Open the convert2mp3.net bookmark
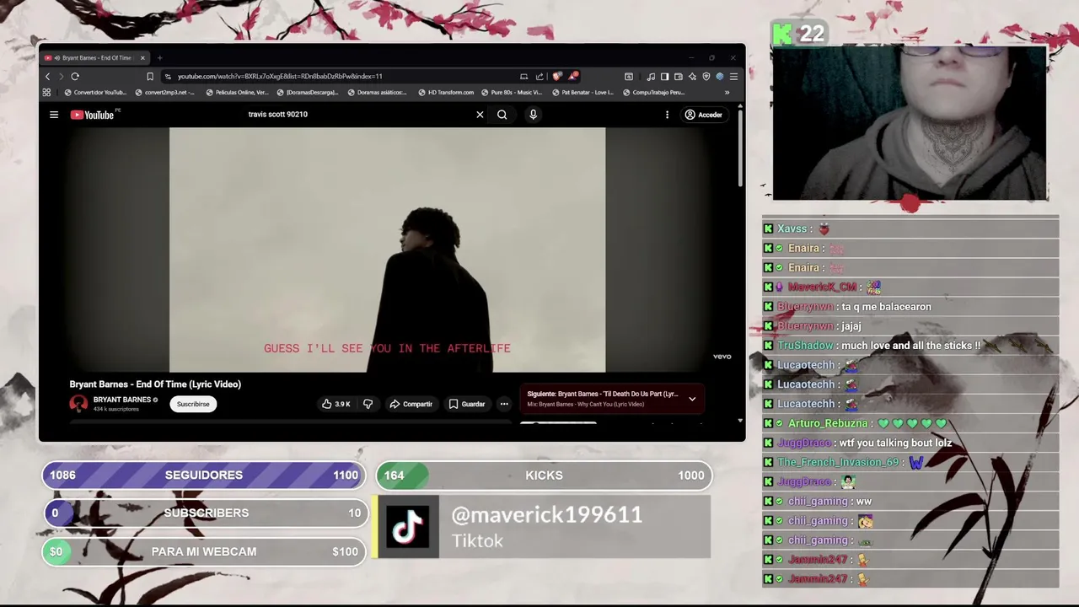Image resolution: width=1079 pixels, height=607 pixels. pos(165,93)
